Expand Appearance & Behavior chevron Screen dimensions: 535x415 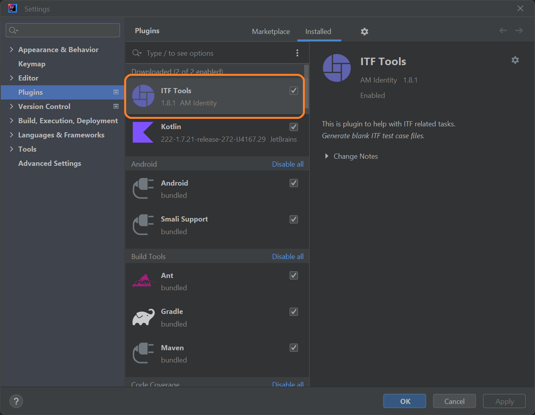11,49
